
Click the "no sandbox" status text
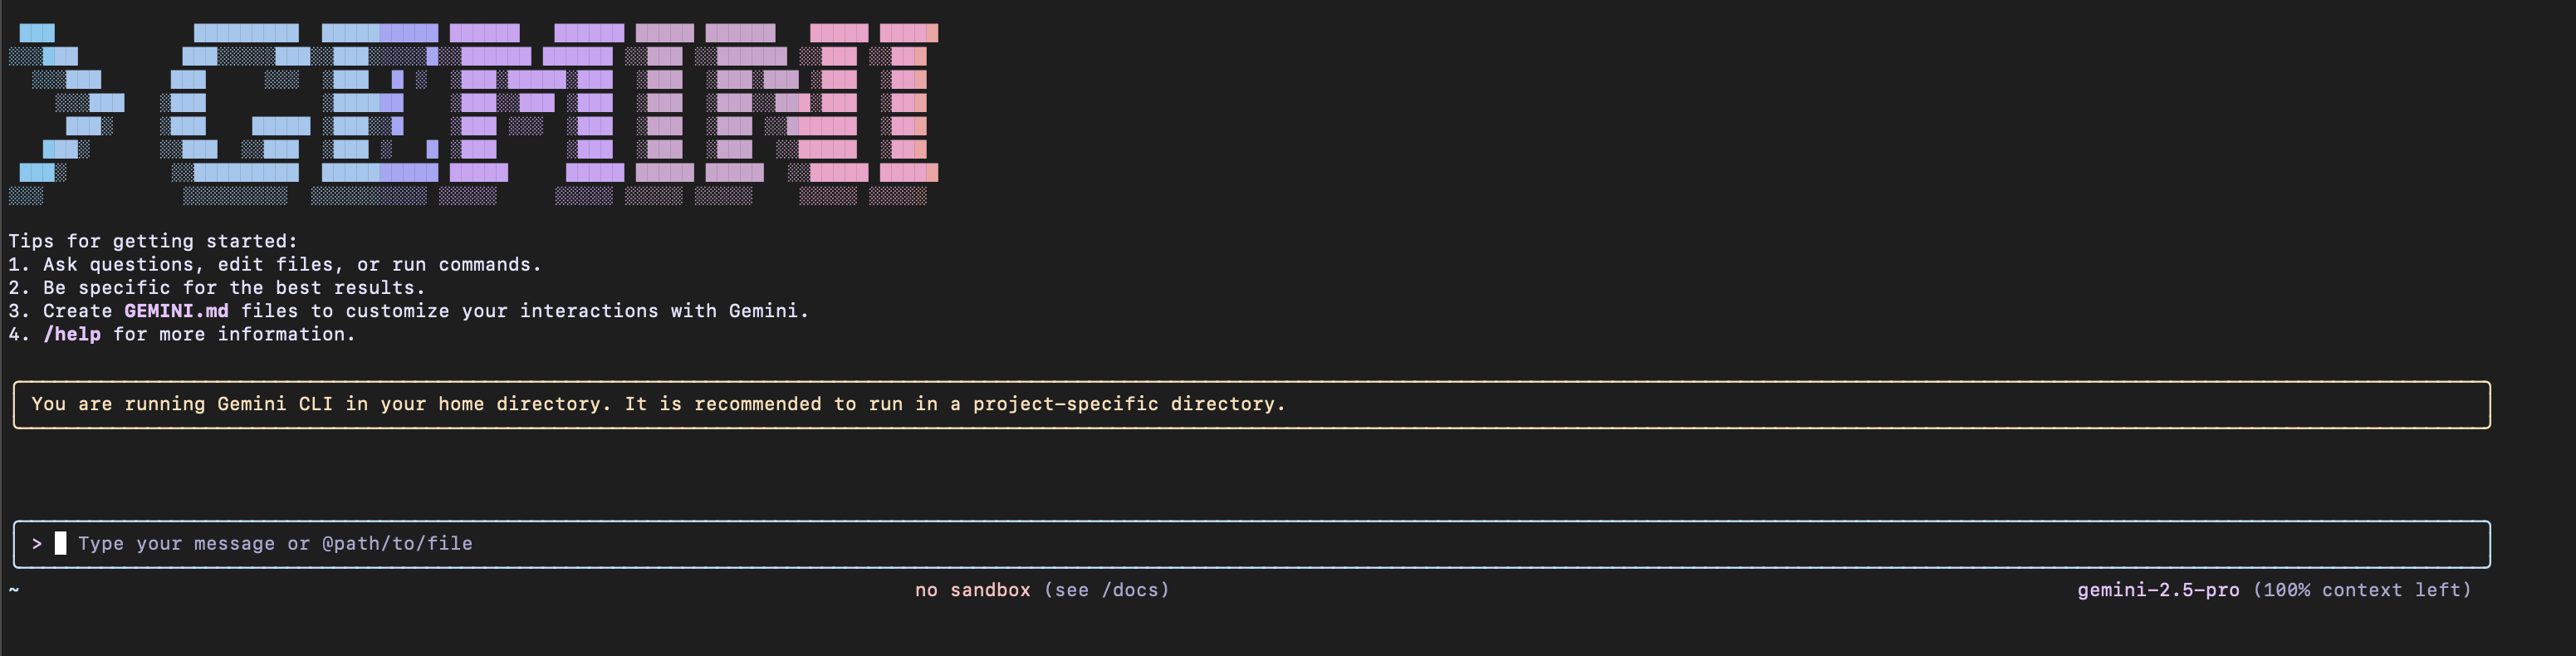click(972, 590)
